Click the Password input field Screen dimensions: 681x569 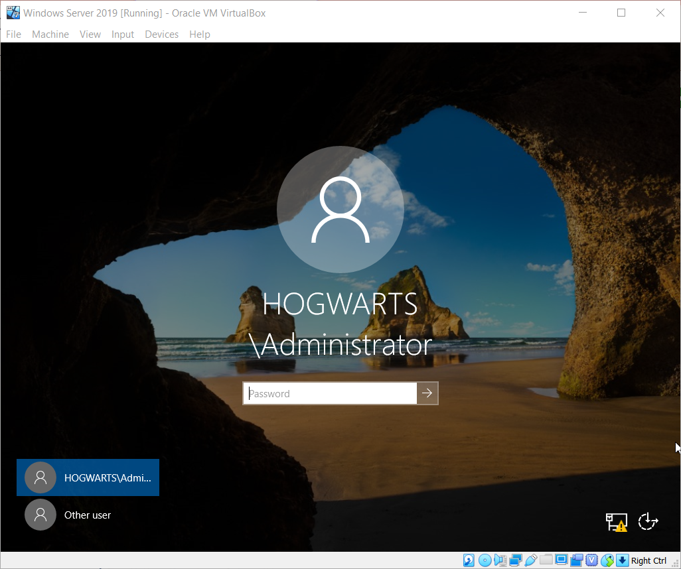click(330, 393)
